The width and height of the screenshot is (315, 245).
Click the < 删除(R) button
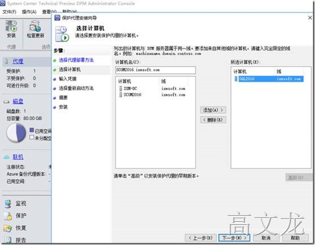(x=213, y=120)
